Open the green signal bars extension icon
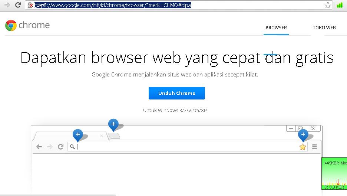This screenshot has width=347, height=196. (340, 5)
